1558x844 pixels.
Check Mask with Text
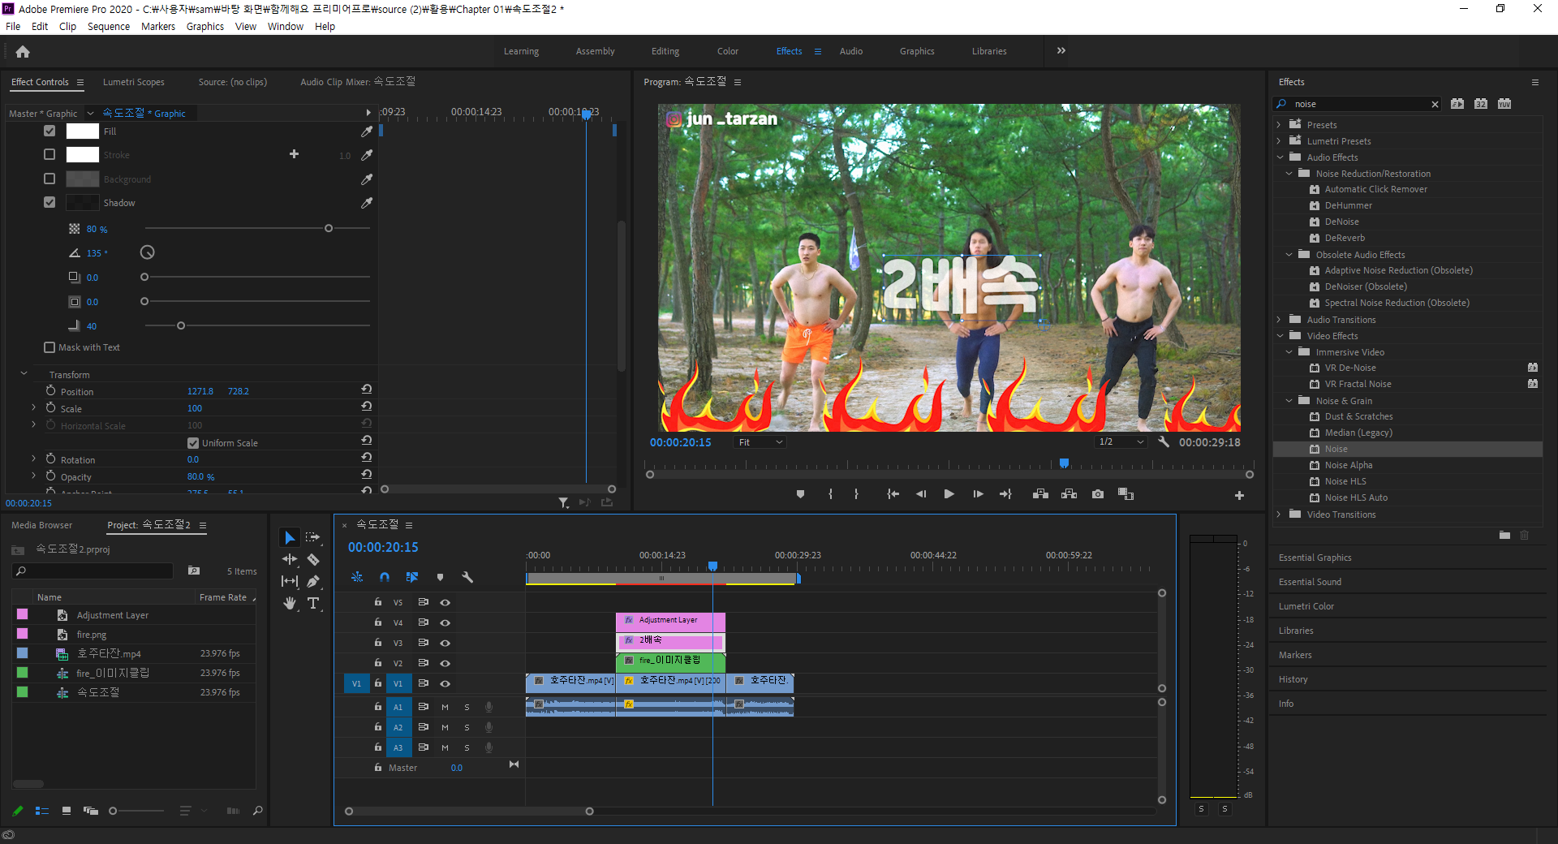click(x=49, y=347)
